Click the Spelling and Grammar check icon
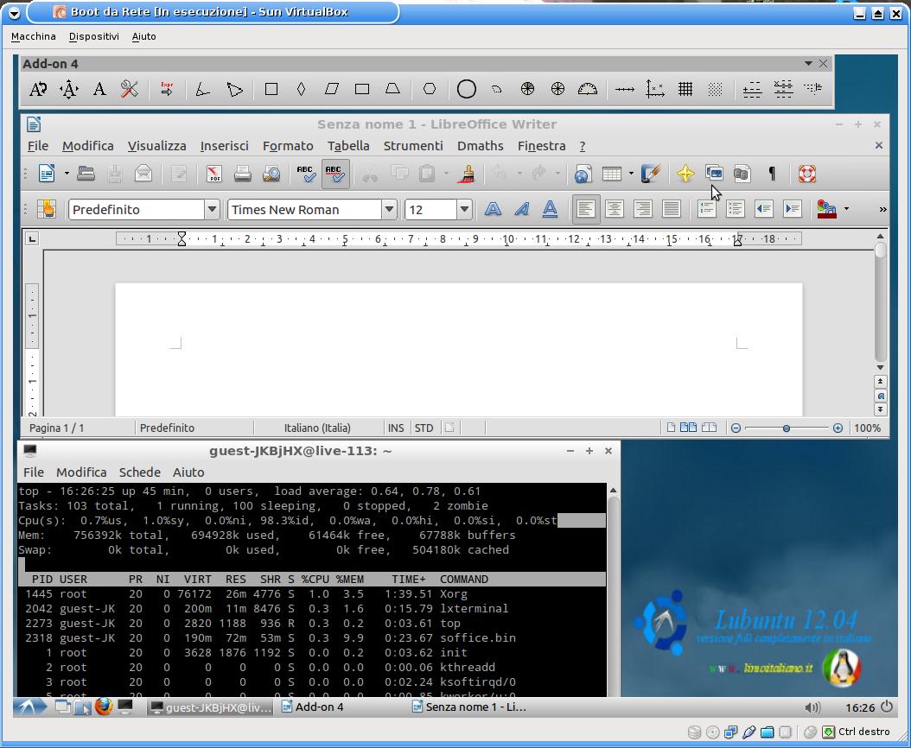The image size is (911, 748). pos(306,174)
